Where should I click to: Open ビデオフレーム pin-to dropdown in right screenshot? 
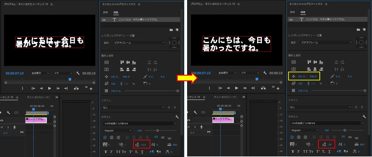tap(327, 42)
